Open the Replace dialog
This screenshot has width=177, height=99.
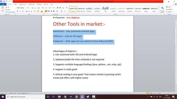[x=169, y=9]
